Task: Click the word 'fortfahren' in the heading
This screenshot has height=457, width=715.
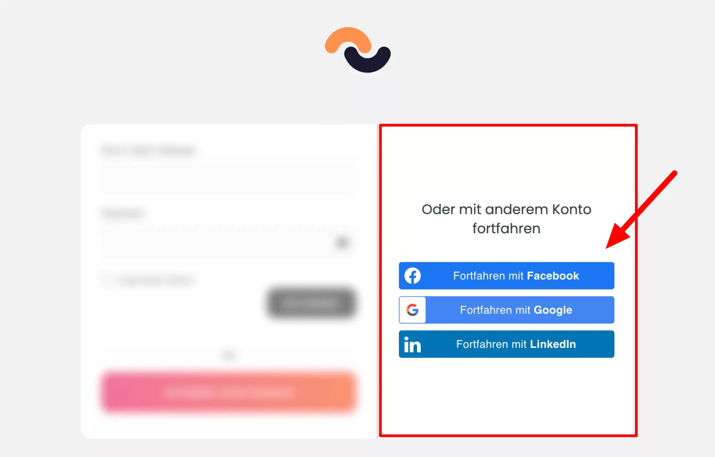Action: (x=507, y=228)
